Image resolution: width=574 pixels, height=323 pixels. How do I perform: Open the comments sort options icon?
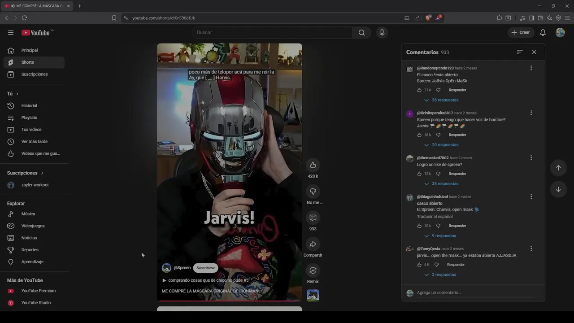[520, 52]
